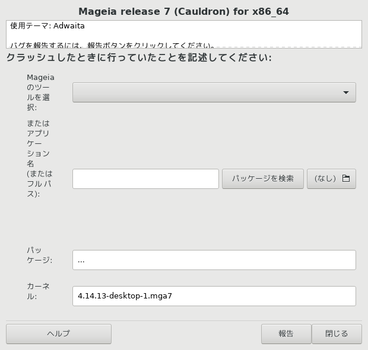
Task: Open the Mageia tool selection dropdown
Action: click(214, 92)
